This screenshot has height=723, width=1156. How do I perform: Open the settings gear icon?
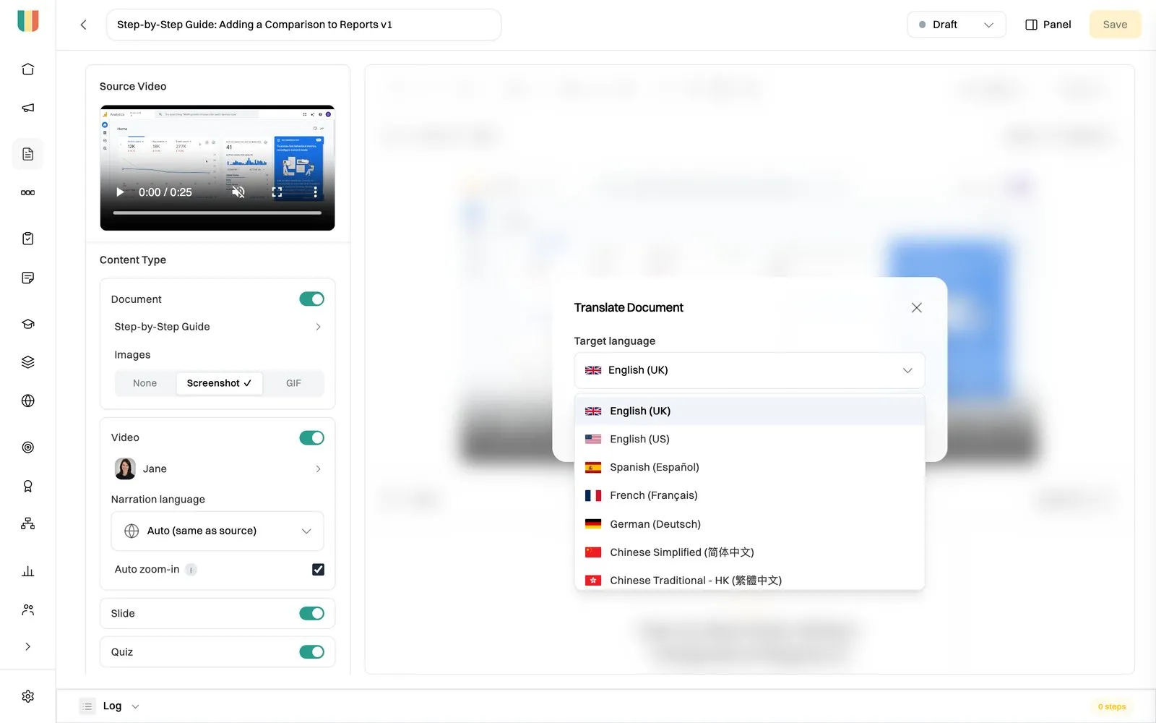[x=28, y=696]
